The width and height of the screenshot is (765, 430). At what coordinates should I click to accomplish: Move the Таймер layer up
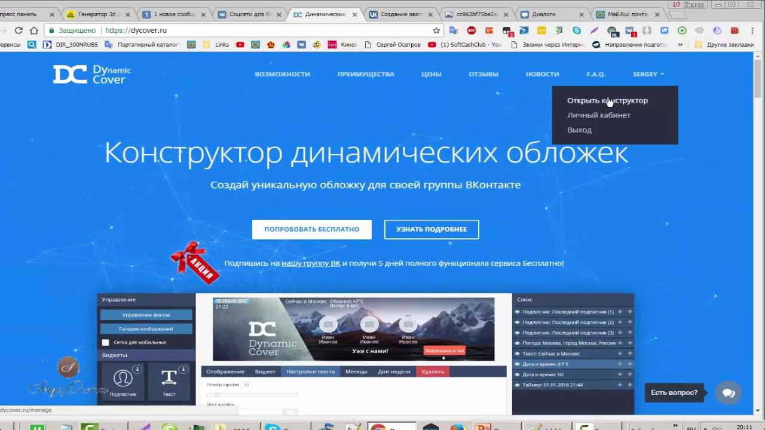(x=630, y=385)
